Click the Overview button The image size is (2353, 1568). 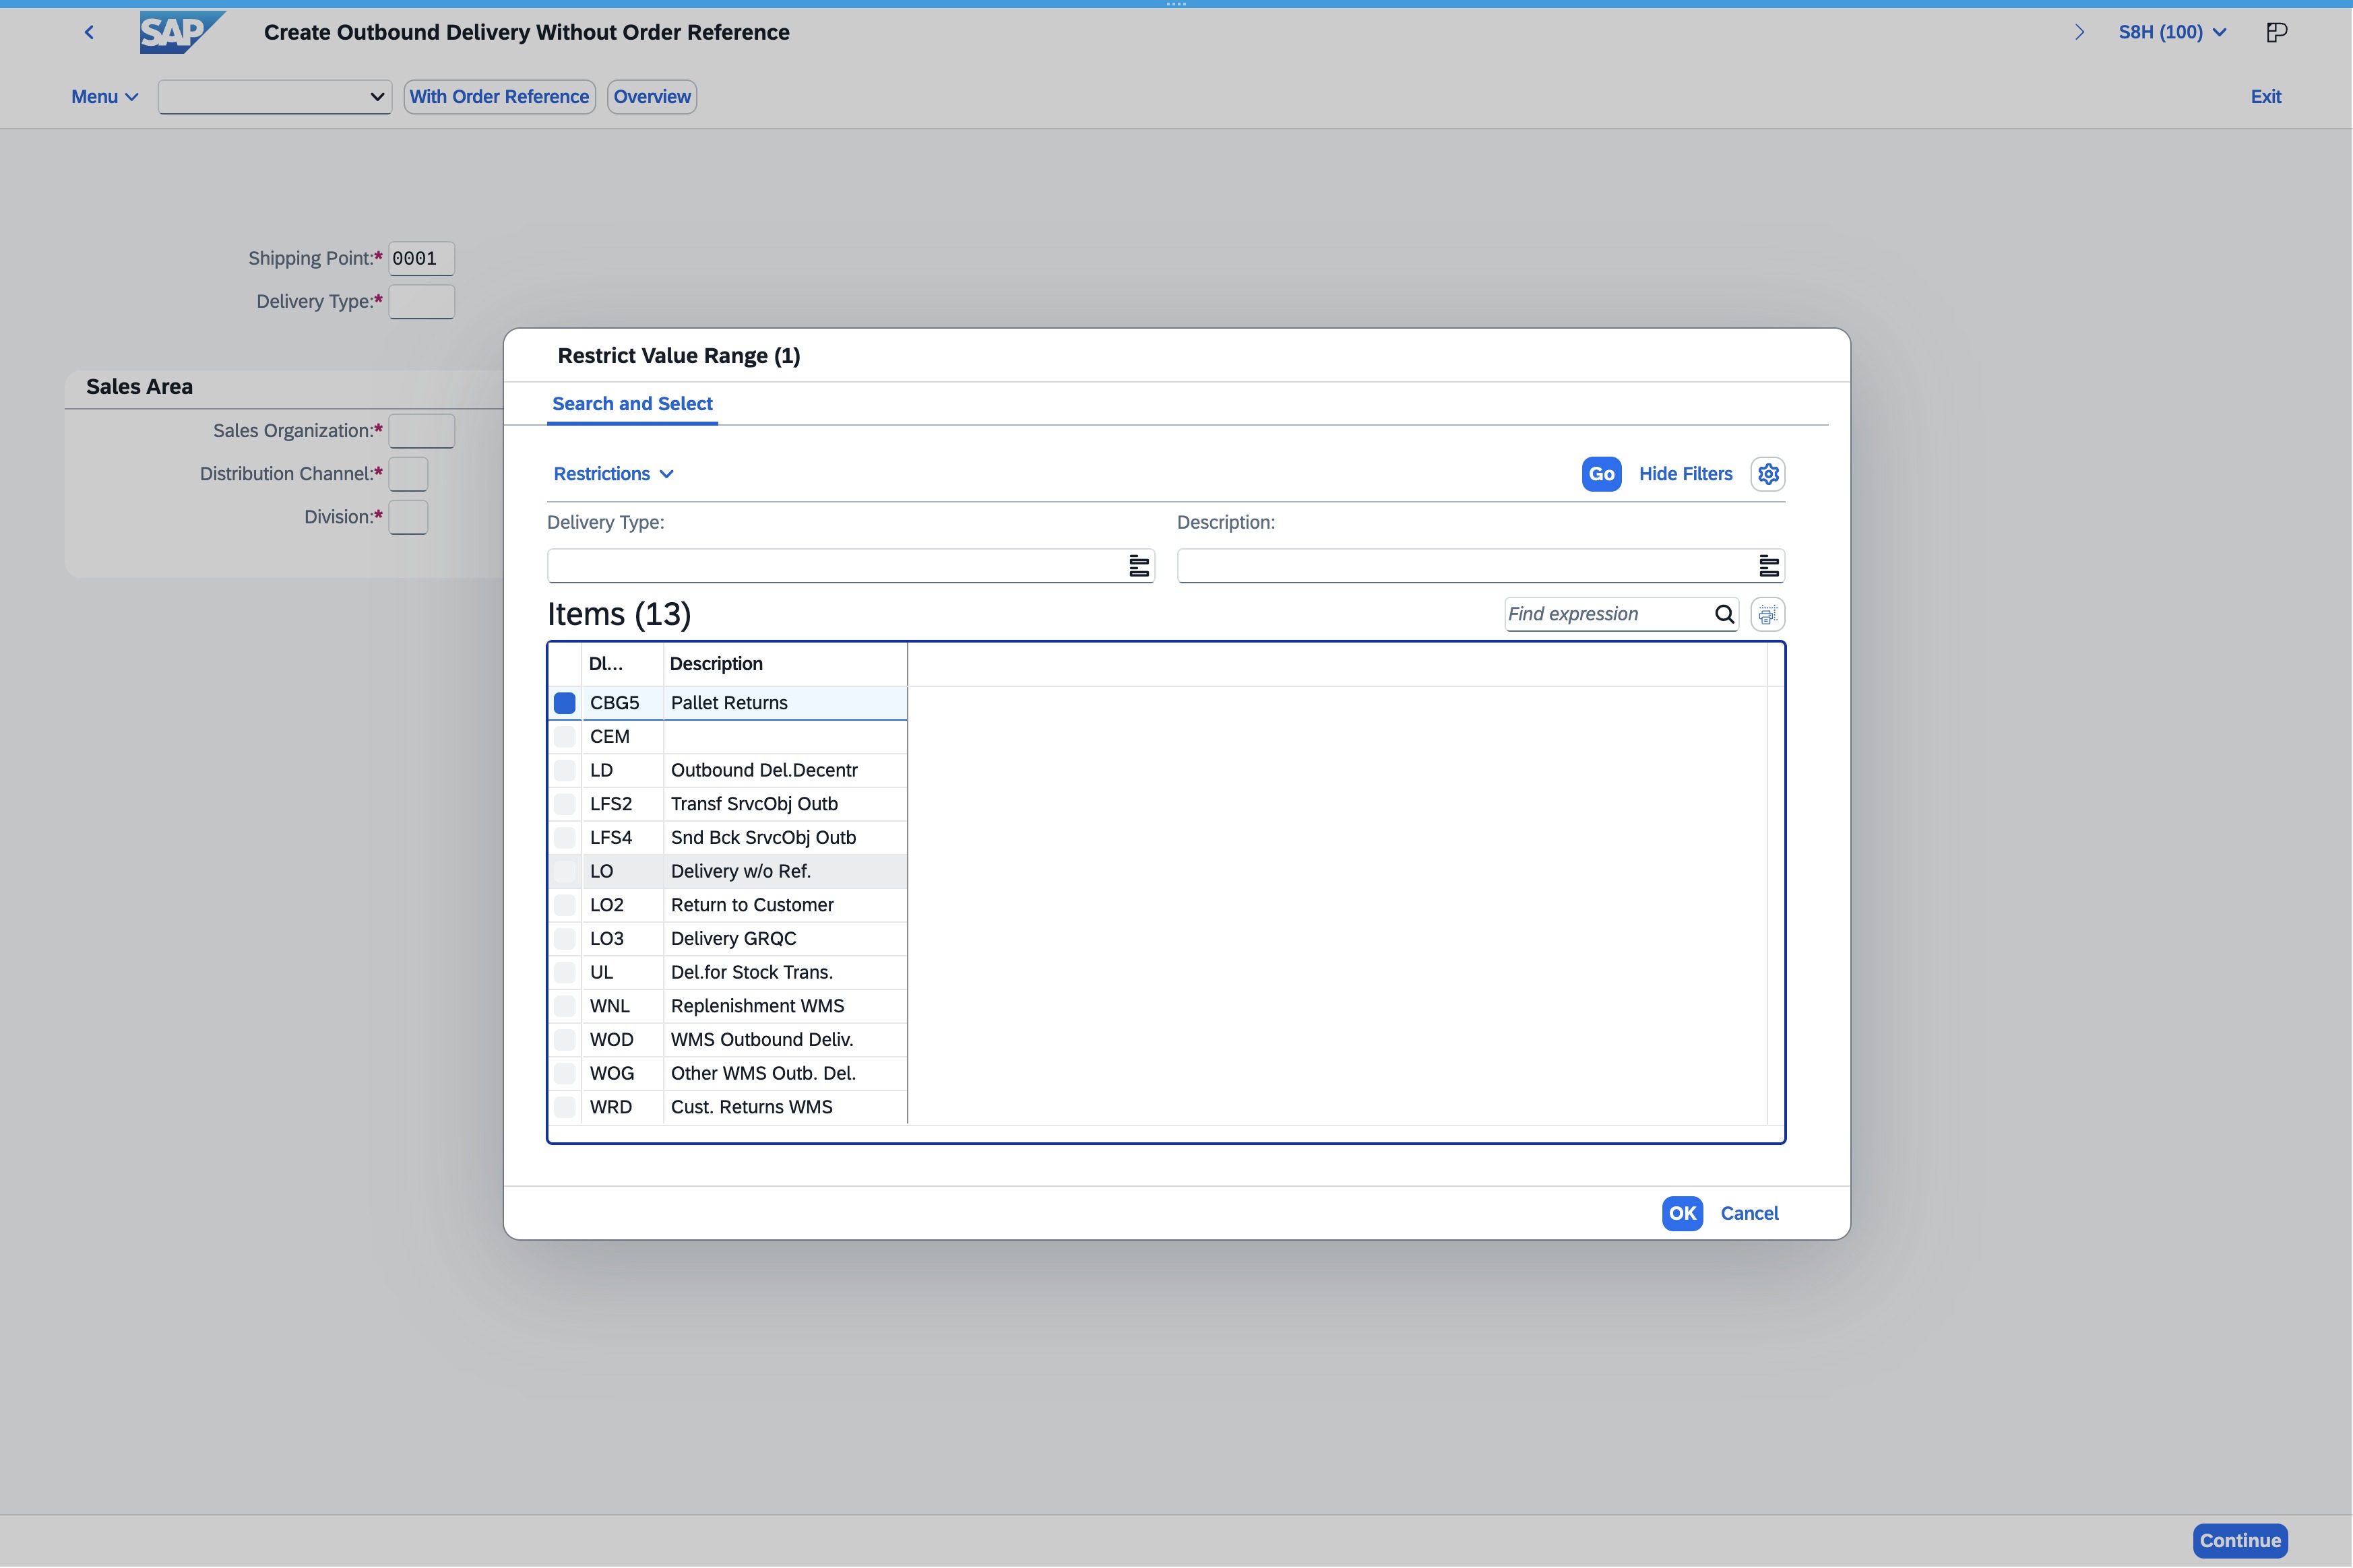[x=652, y=97]
